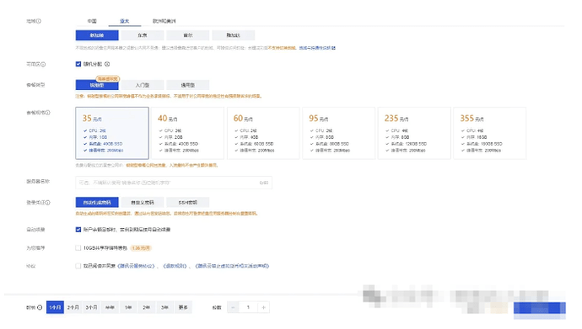This screenshot has height=329, width=582.
Task: Select the 35 元/月 package card
Action: 112,133
